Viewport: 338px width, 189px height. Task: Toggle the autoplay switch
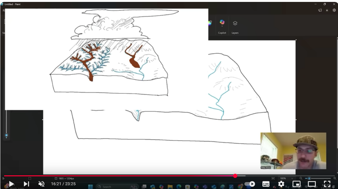click(250, 184)
